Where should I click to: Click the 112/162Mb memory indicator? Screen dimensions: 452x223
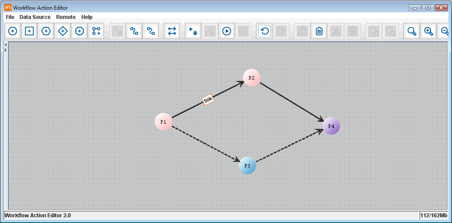433,215
